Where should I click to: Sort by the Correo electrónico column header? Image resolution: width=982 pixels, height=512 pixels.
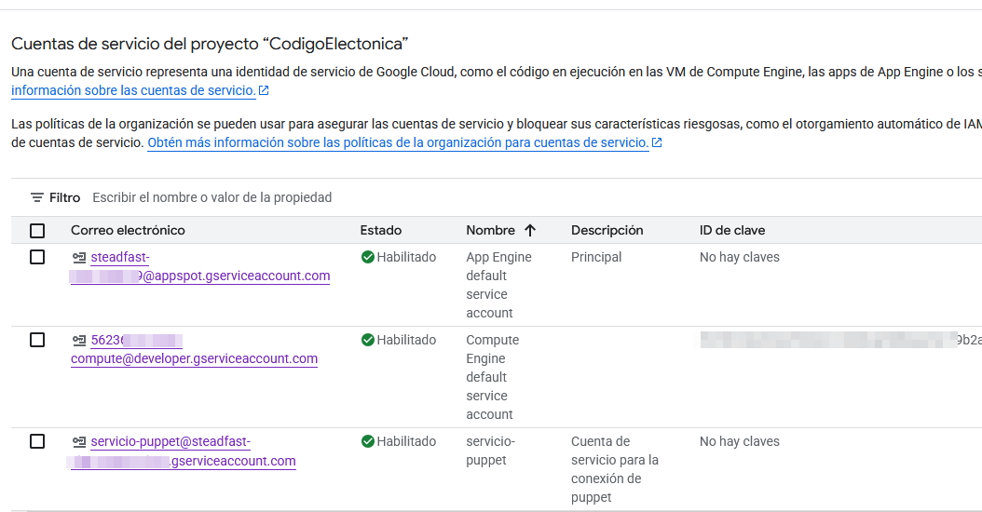(128, 230)
